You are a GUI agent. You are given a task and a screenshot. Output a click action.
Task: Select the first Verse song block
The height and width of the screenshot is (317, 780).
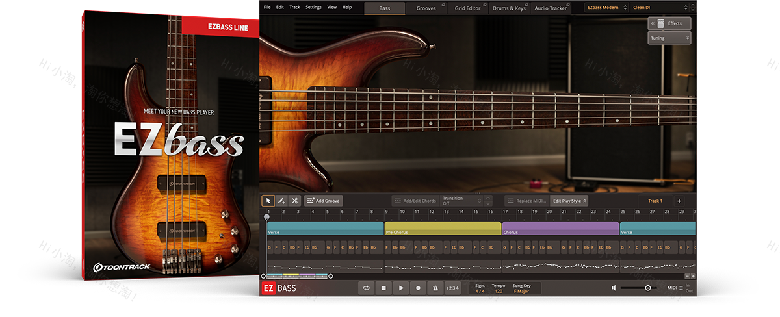325,228
